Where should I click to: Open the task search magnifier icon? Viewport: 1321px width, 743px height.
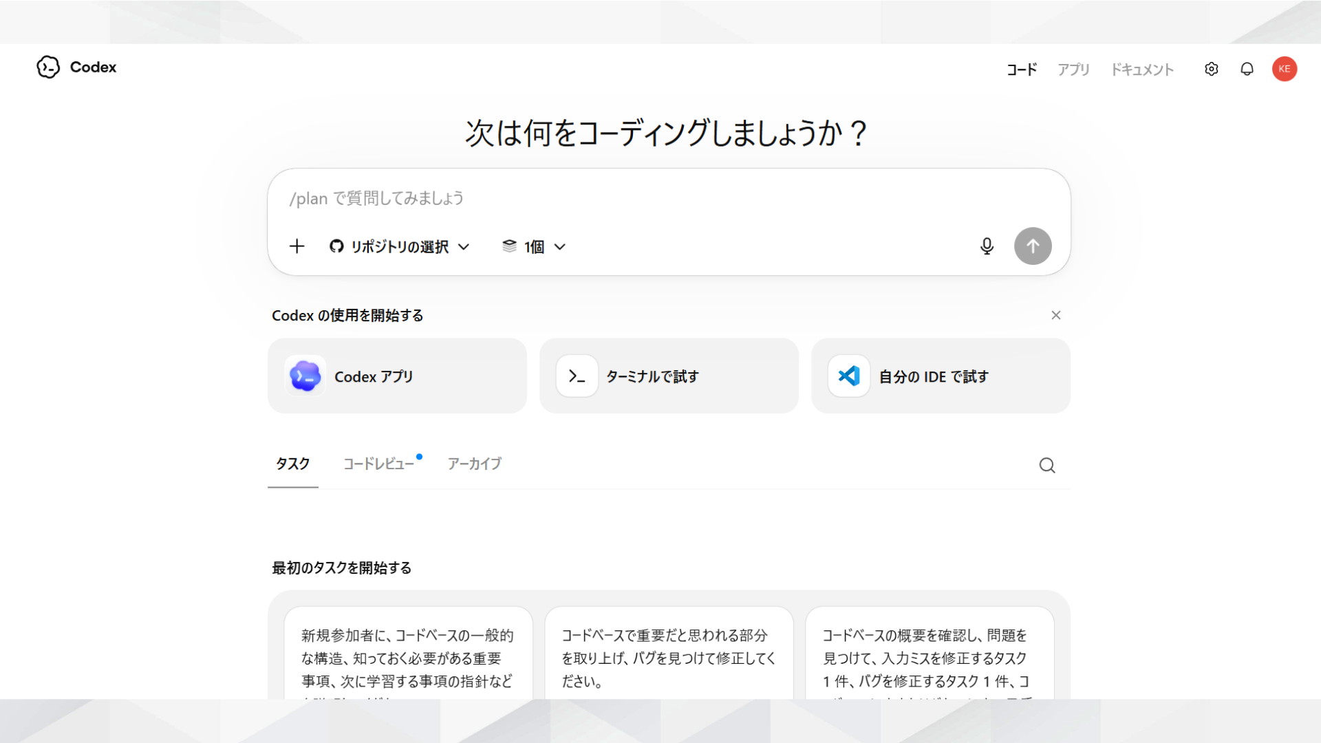coord(1047,466)
